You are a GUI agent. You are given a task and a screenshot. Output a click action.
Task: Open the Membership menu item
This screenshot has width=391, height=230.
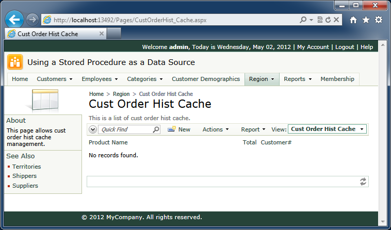(x=337, y=79)
